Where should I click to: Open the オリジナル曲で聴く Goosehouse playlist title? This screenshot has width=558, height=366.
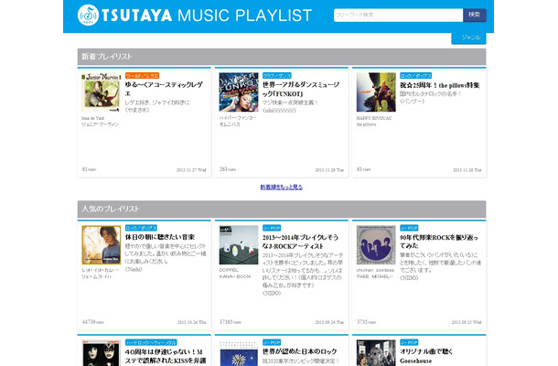tap(426, 356)
